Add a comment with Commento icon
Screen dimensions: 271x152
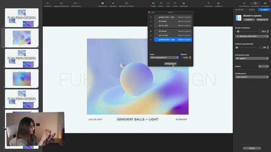tap(209, 3)
